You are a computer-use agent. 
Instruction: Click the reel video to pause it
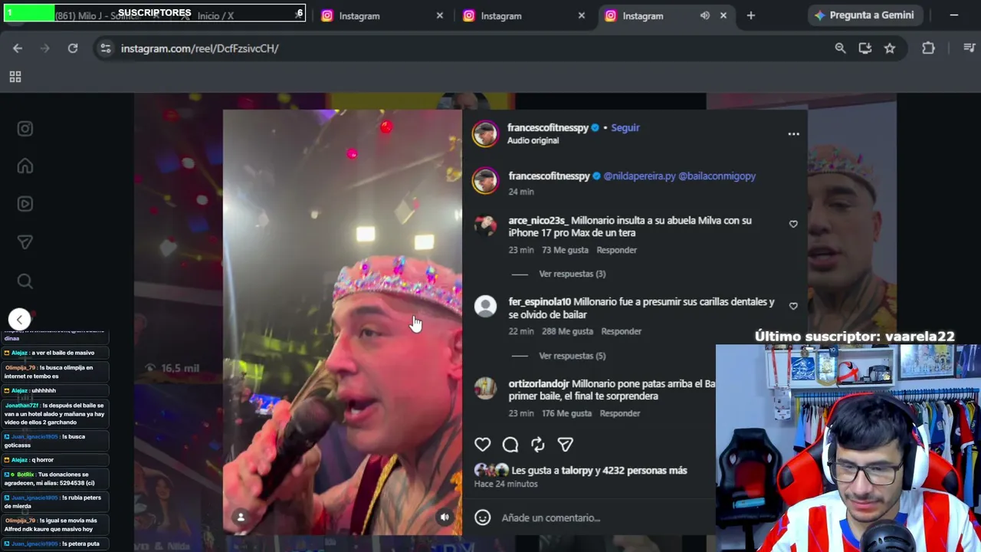[343, 322]
